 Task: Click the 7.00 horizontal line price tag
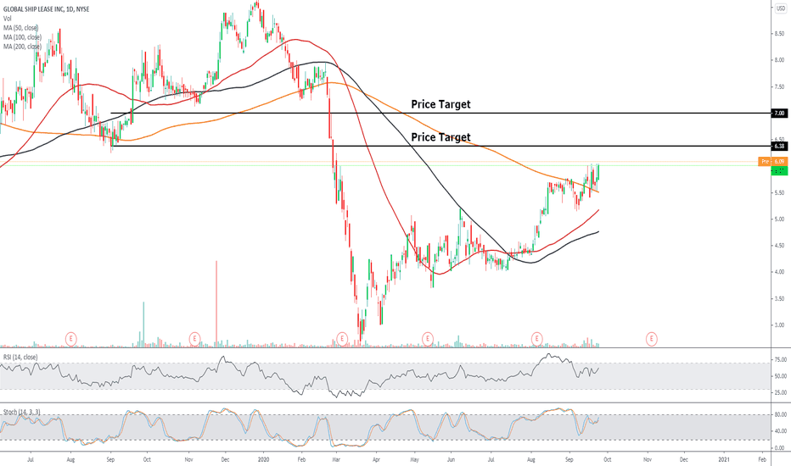(779, 114)
